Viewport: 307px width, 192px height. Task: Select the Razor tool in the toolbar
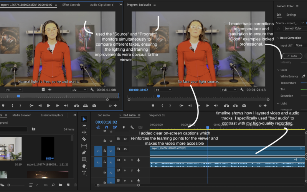84,139
